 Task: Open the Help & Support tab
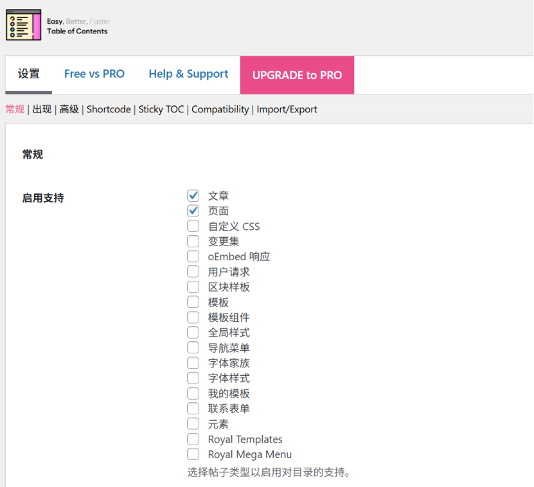188,74
